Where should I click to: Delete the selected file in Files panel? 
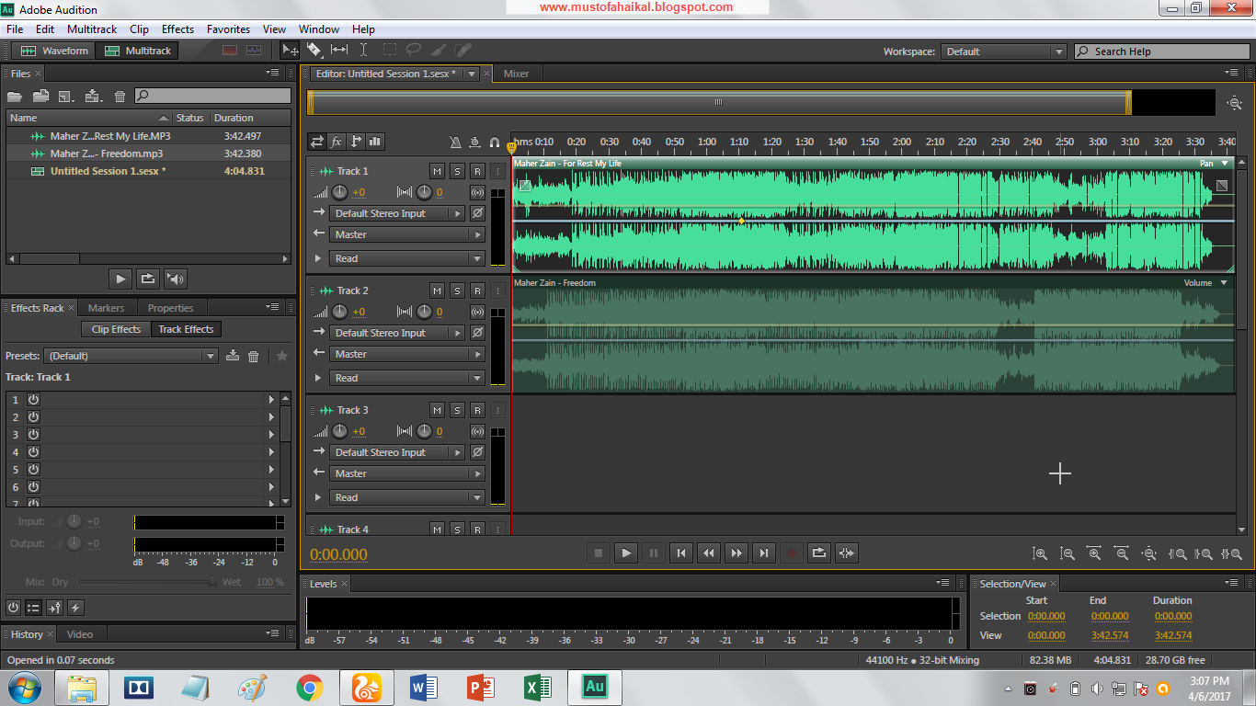pos(120,96)
